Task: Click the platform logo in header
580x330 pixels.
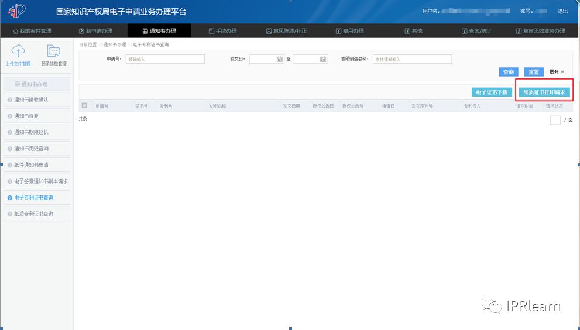Action: 16,11
